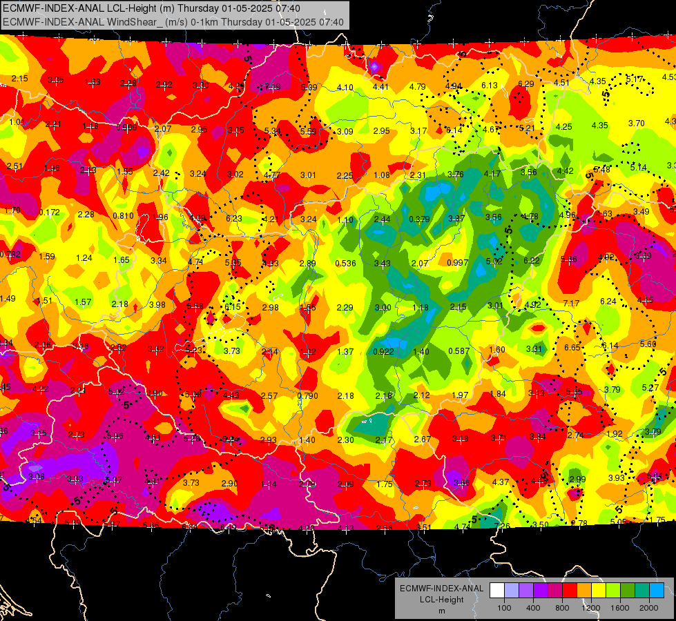Image resolution: width=676 pixels, height=621 pixels.
Task: Click the wind shear value 3.98
Action: coord(157,305)
